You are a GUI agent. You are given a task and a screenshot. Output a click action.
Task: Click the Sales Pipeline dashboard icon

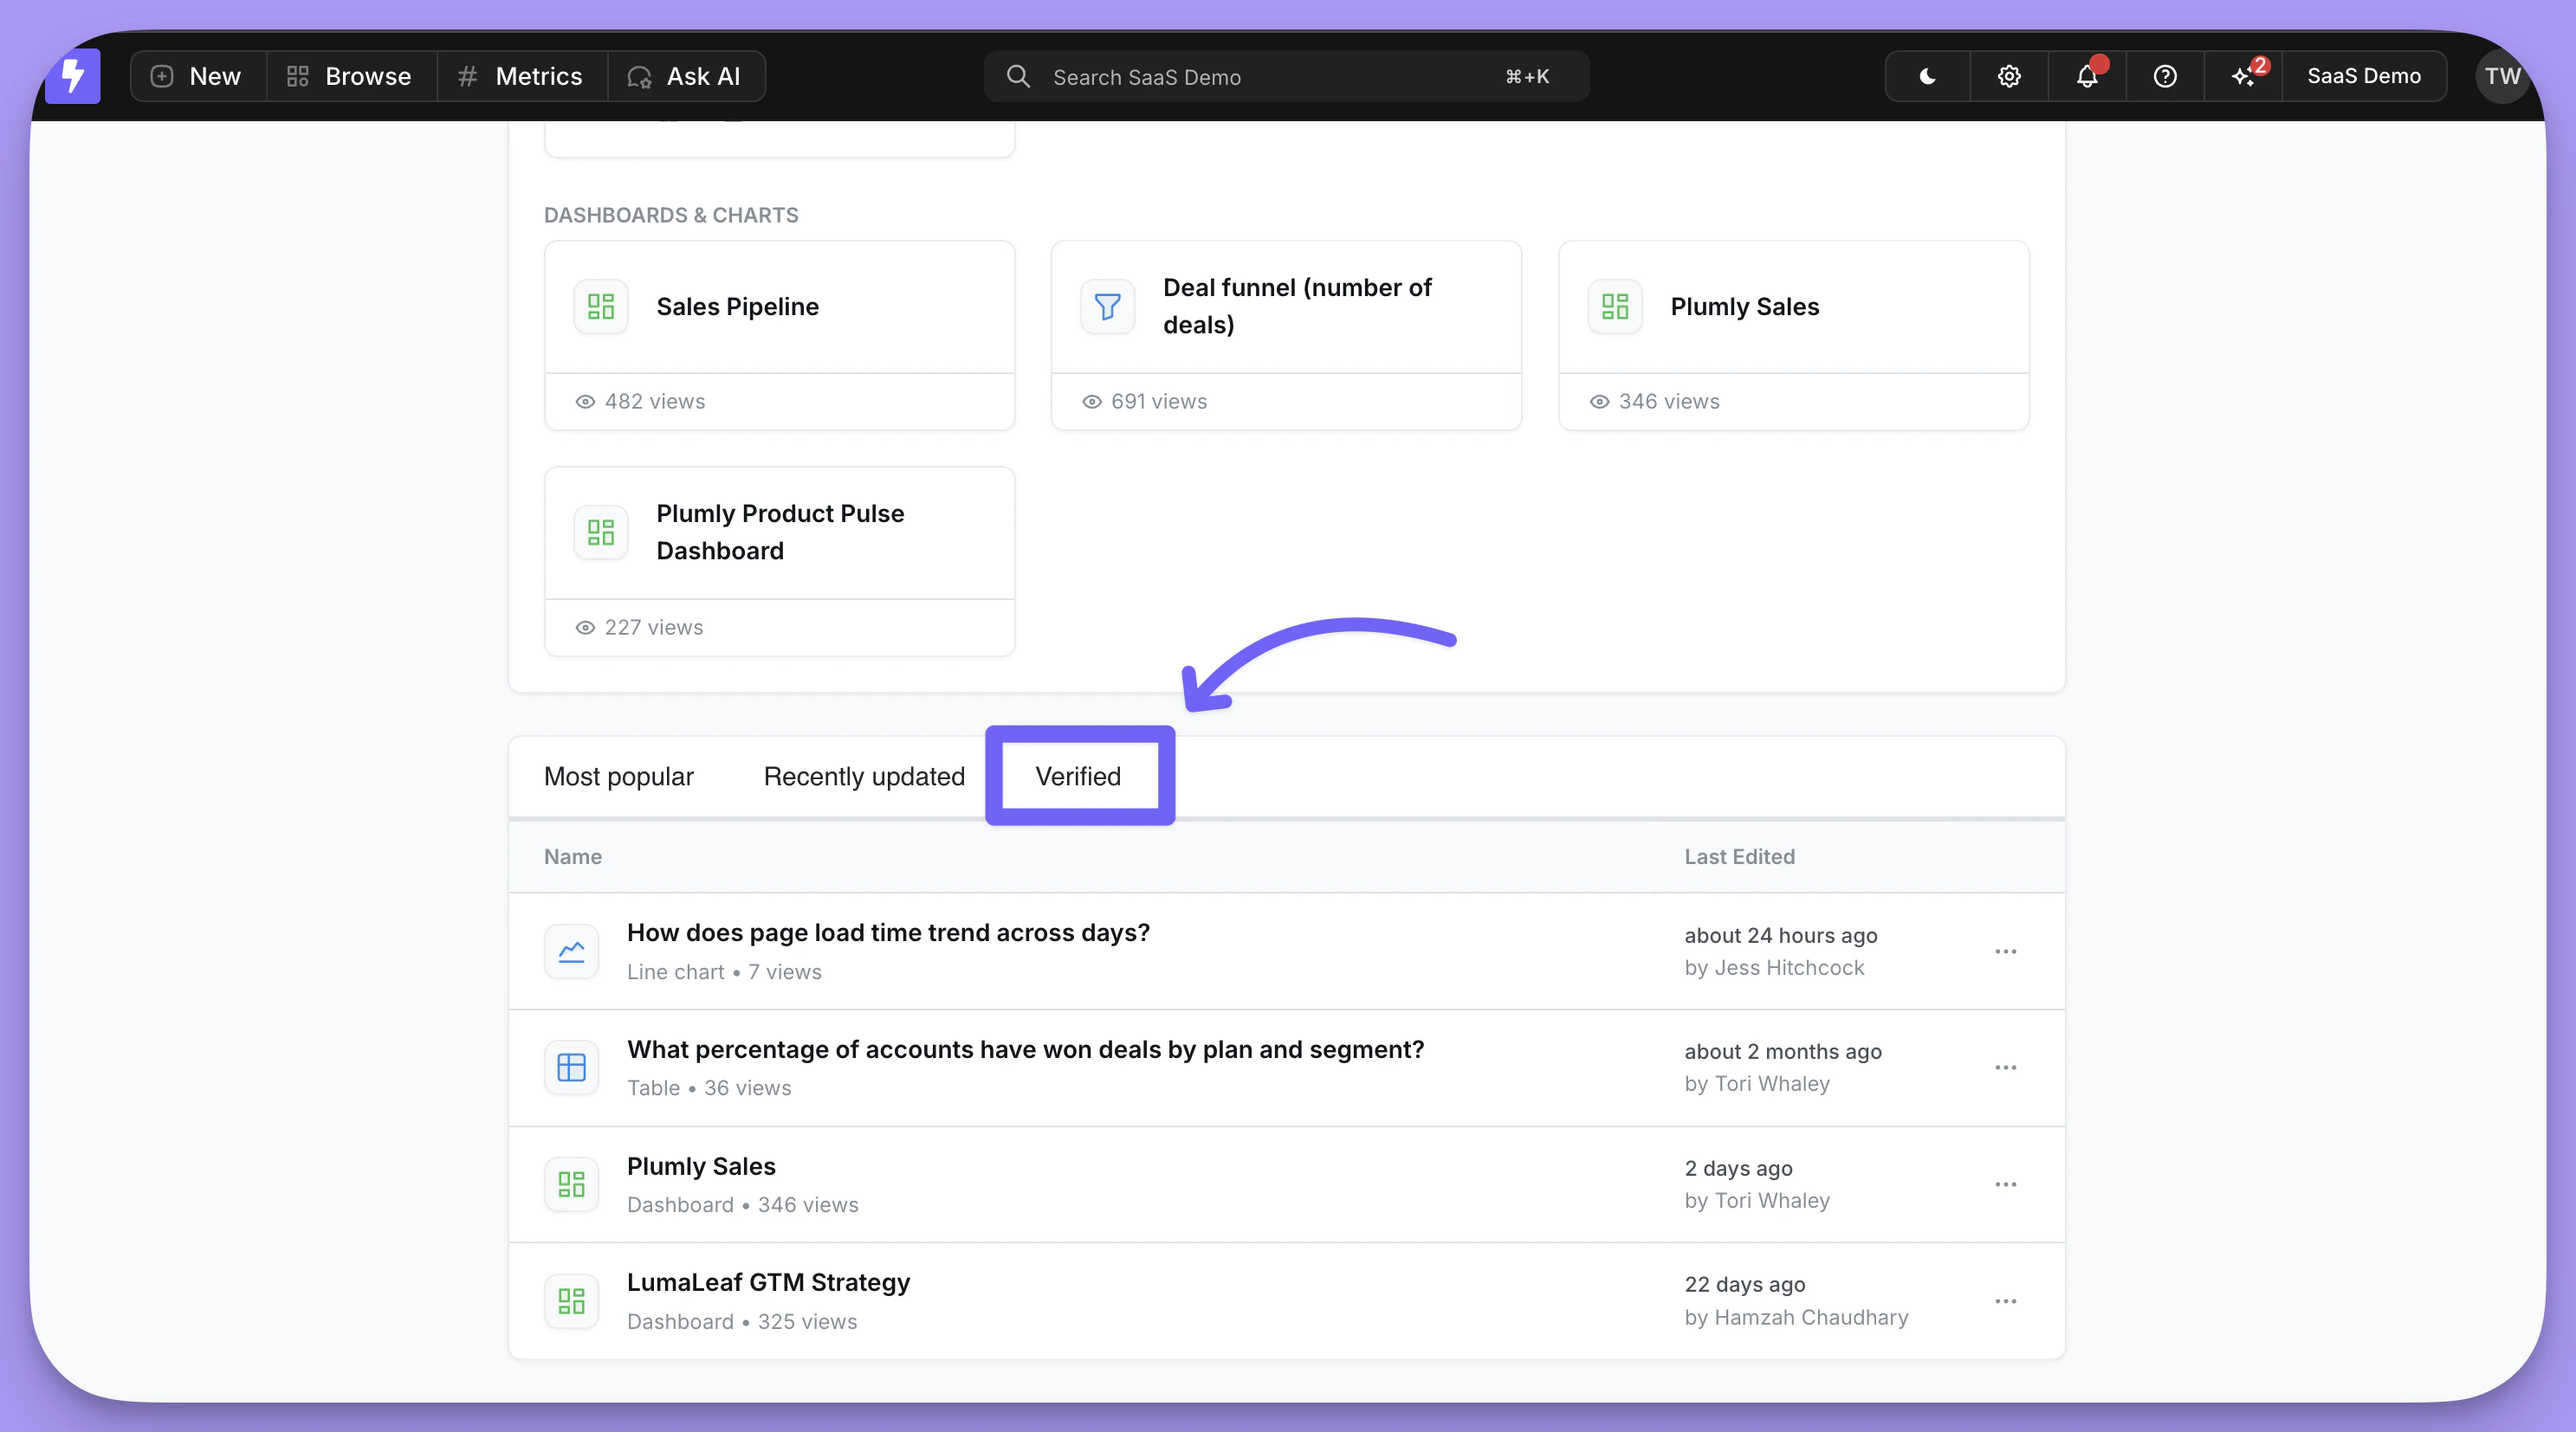(600, 306)
